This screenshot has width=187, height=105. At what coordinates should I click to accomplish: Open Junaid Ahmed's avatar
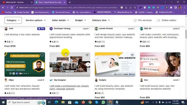pyautogui.click(x=96, y=29)
